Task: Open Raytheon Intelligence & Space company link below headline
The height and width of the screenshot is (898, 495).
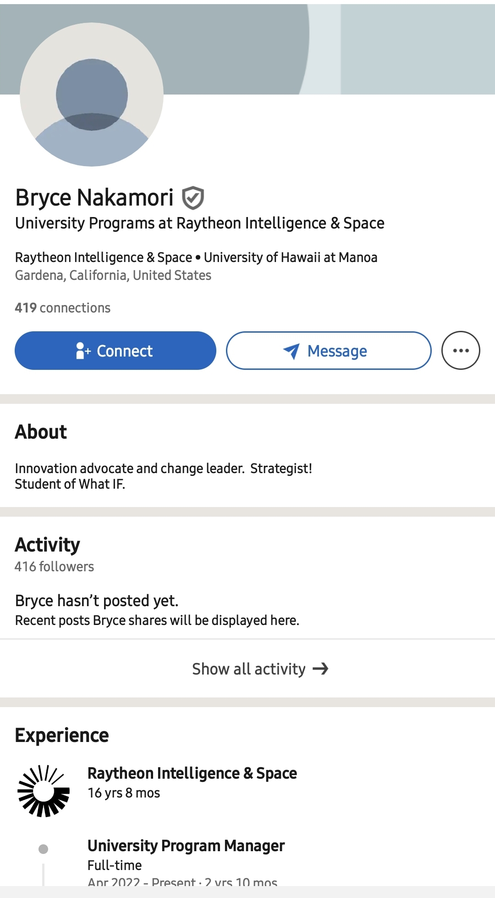Action: pos(104,257)
